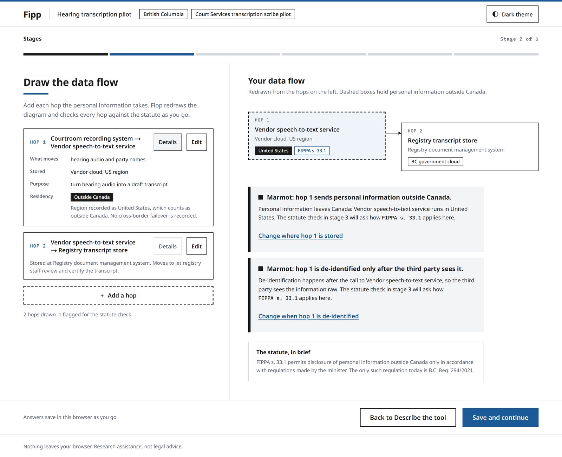Click the 'Stage 2 of 6' indicator
The width and height of the screenshot is (562, 457).
click(519, 39)
